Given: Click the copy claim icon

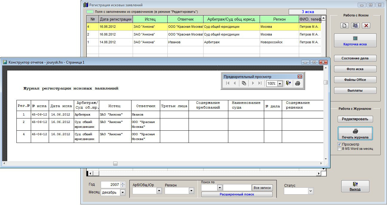Looking at the screenshot, I should tap(355, 25).
